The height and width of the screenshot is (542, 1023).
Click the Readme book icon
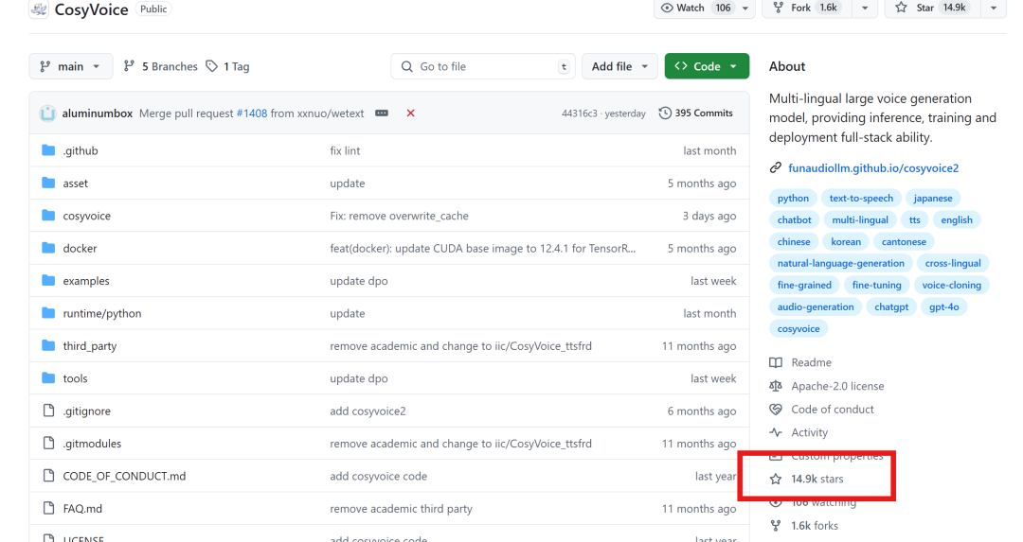(x=776, y=363)
